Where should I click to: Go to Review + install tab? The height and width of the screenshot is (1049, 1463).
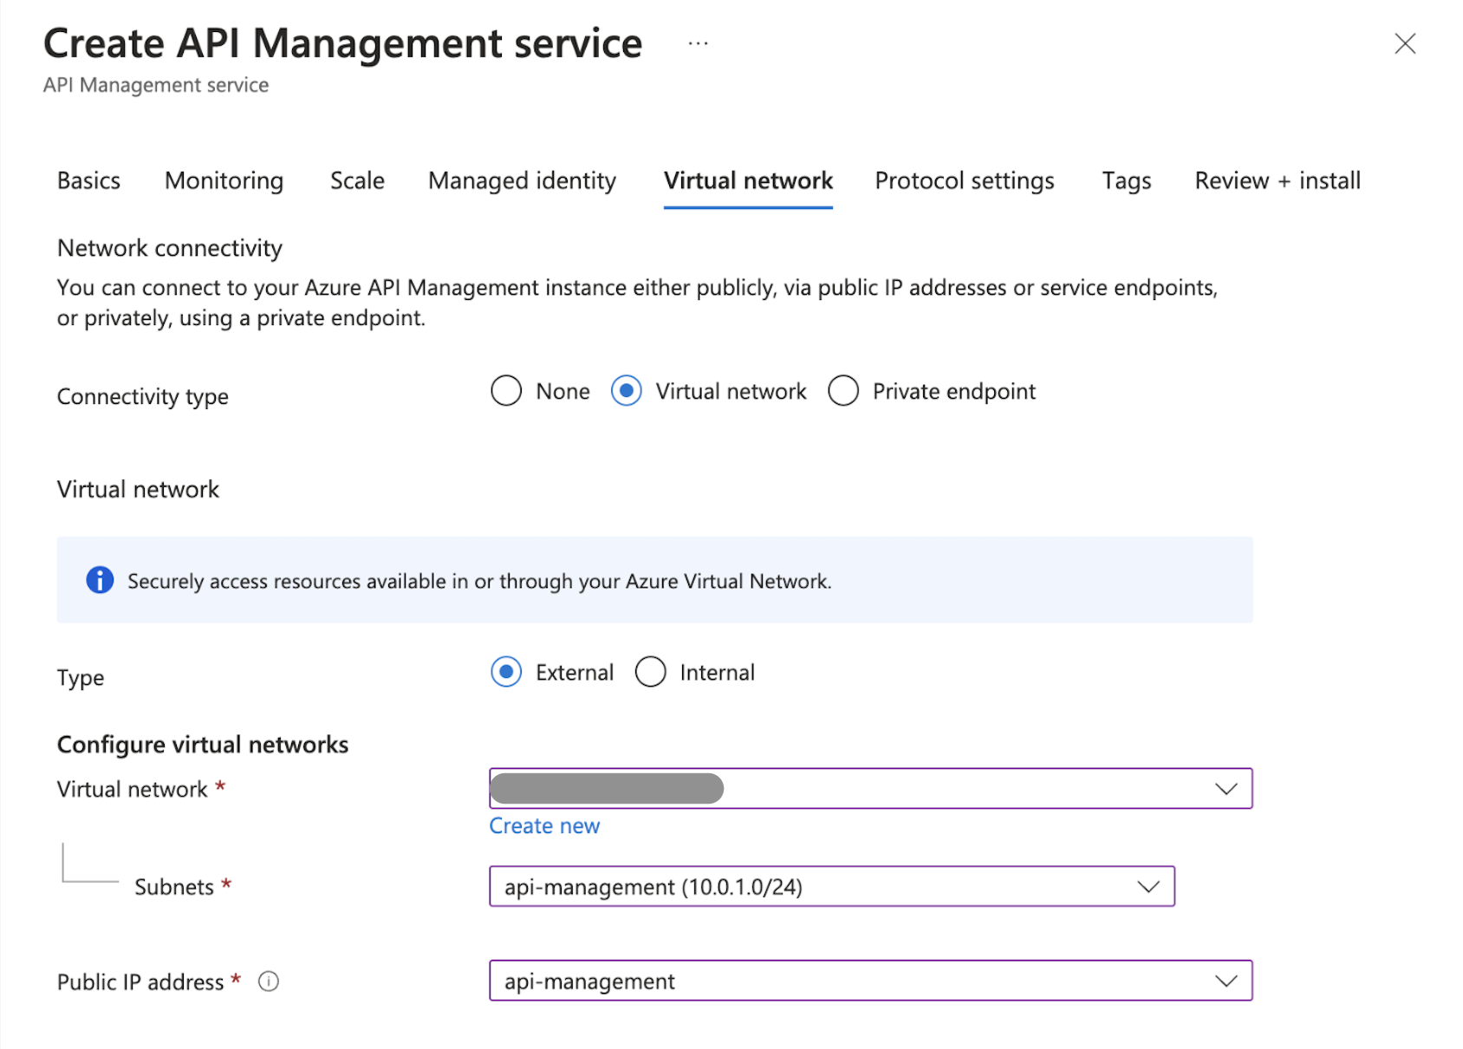point(1278,180)
